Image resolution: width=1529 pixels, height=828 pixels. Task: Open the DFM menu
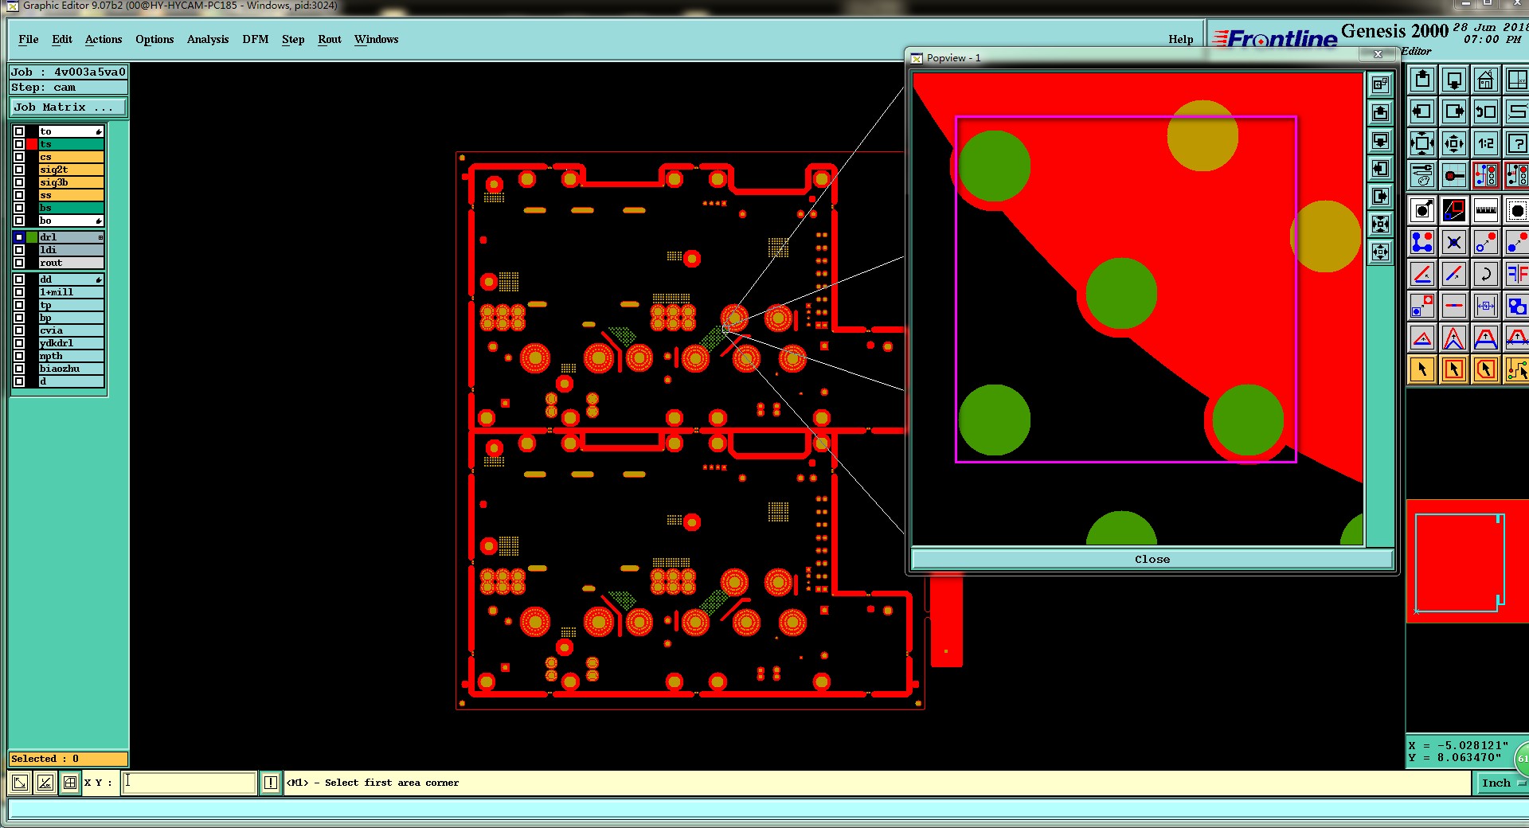256,39
